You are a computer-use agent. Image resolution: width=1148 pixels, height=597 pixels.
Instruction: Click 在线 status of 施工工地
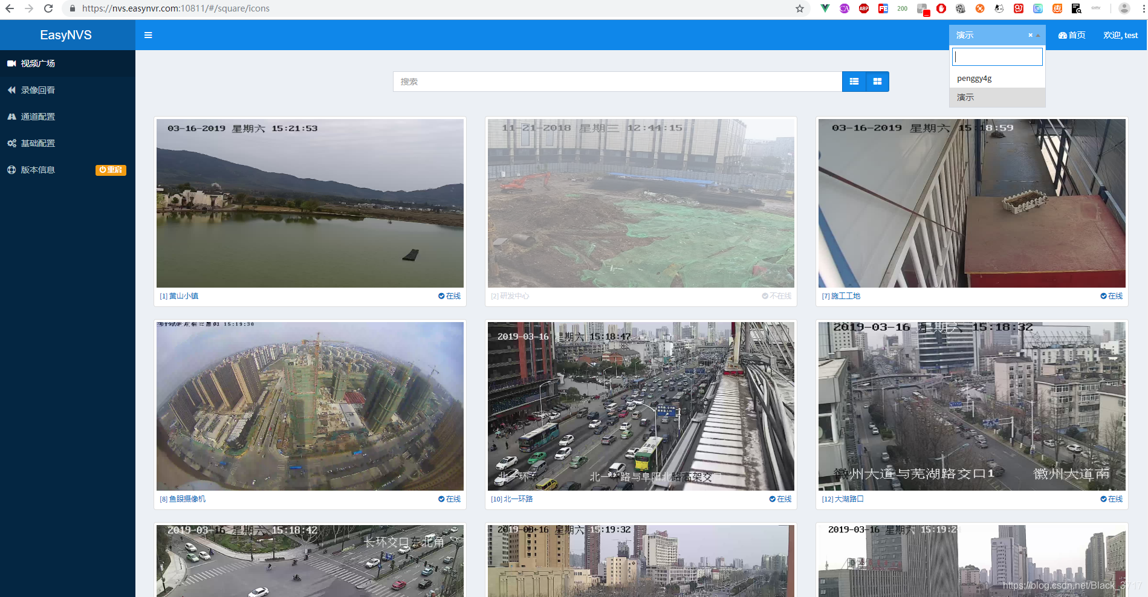pyautogui.click(x=1111, y=296)
